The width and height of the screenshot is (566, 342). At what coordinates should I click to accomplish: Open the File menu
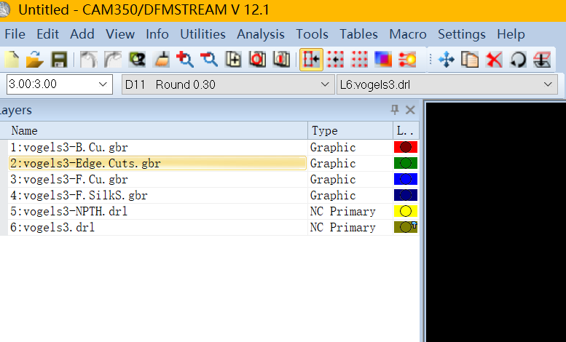point(15,34)
